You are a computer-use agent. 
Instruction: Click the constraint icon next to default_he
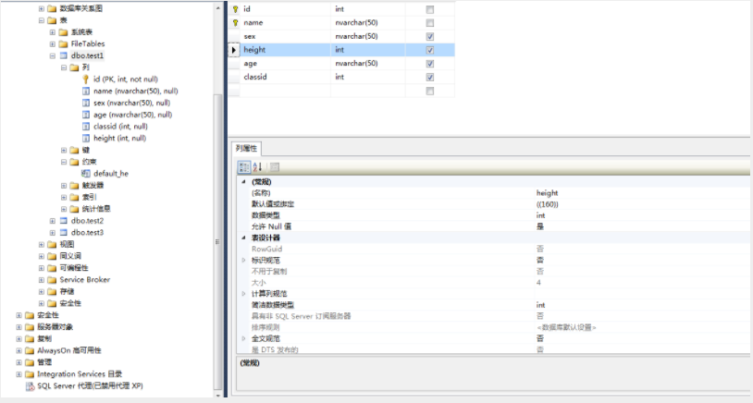point(86,174)
